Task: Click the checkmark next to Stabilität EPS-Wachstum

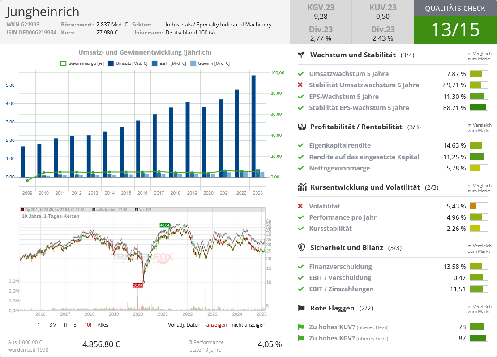Action: 300,108
